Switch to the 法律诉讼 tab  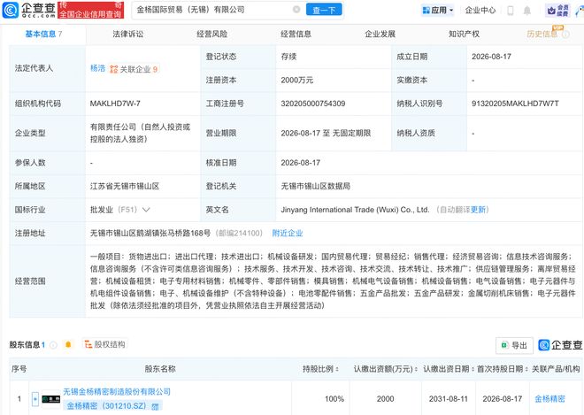pos(128,35)
